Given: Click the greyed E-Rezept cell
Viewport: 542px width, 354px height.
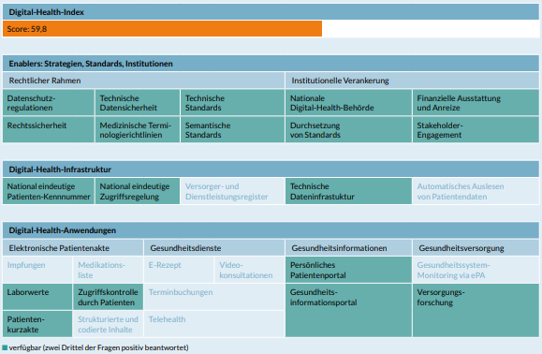Looking at the screenshot, I should [x=179, y=270].
